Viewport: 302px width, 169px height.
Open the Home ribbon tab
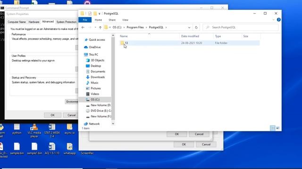click(x=98, y=20)
